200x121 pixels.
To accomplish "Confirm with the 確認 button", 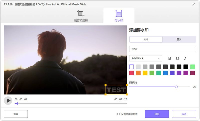I will click(x=157, y=114).
